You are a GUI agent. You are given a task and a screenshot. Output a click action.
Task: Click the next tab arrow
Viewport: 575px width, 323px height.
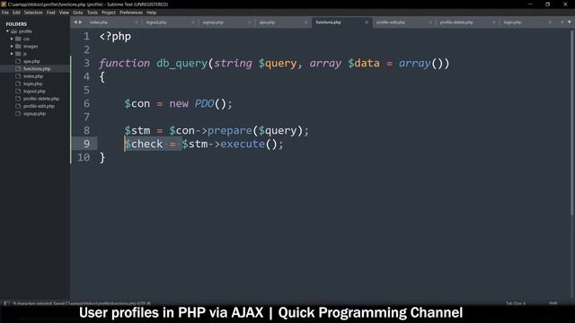[x=80, y=22]
